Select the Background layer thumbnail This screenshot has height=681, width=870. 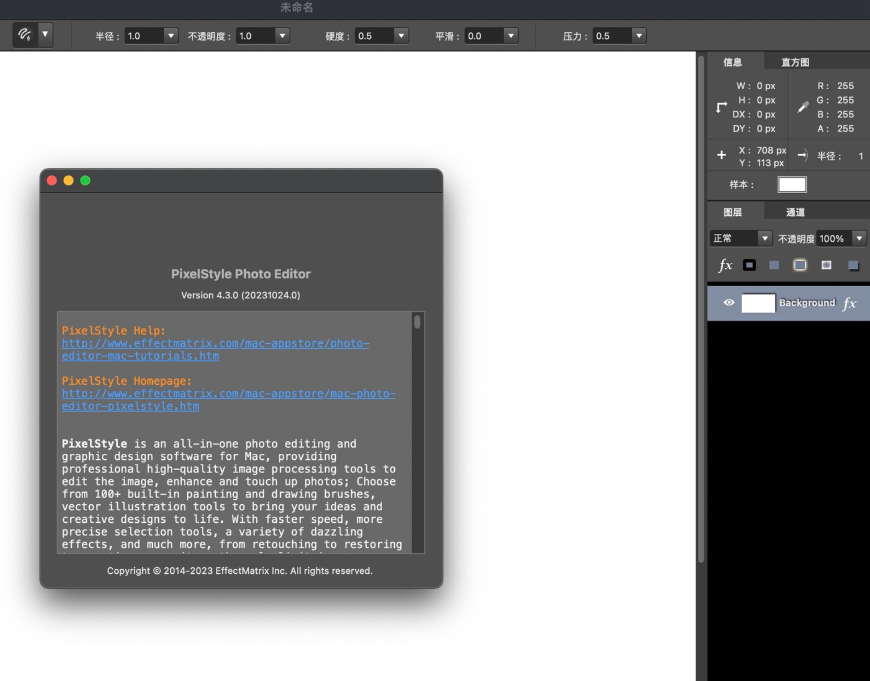point(758,303)
